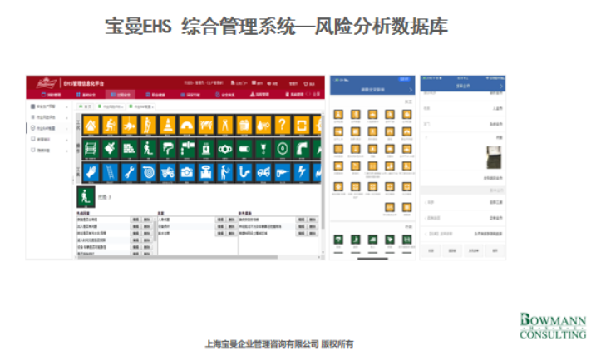Choose the yellow person-on-ladder icon
Image resolution: width=591 pixels, height=351 pixels.
click(148, 125)
